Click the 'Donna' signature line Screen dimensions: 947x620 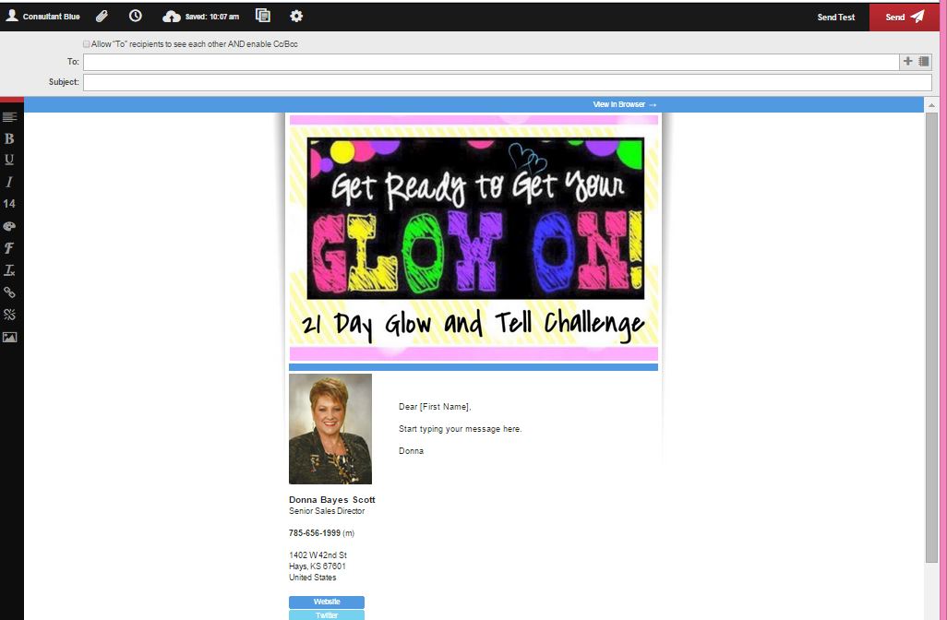(412, 451)
